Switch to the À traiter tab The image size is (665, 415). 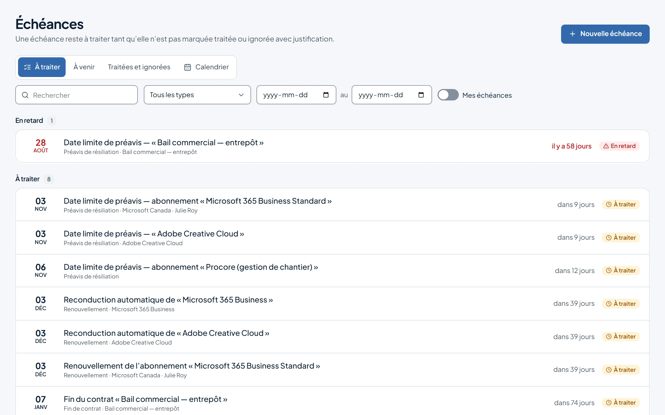42,67
